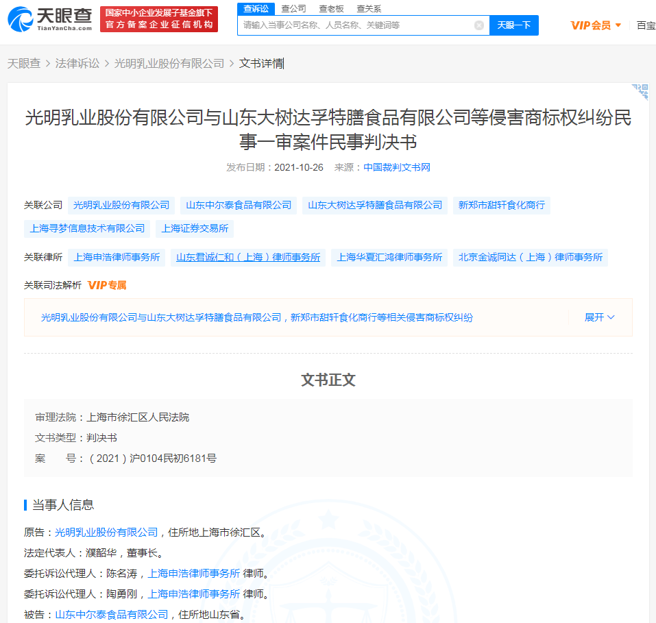Select the 查诉讼 search tab

click(256, 9)
